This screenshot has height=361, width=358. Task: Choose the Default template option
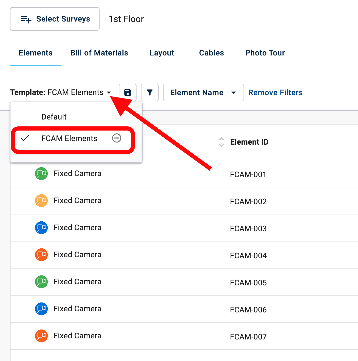pos(54,117)
